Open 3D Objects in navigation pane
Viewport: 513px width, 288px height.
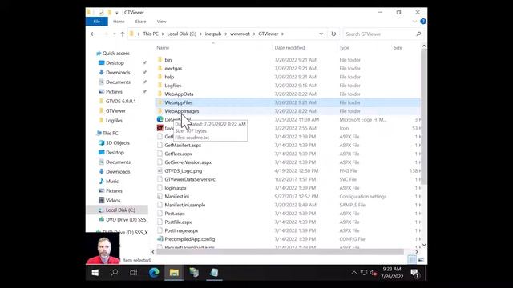click(x=118, y=143)
